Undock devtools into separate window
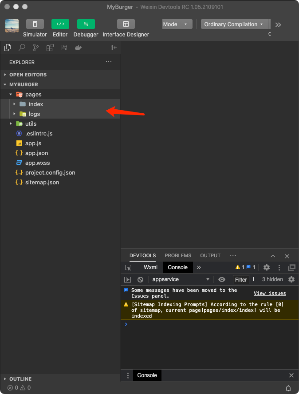 [292, 267]
